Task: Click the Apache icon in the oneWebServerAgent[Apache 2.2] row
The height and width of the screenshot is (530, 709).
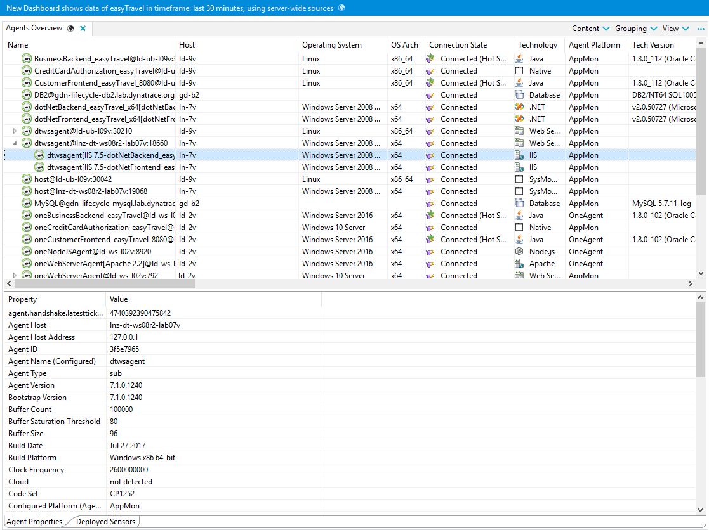Action: pyautogui.click(x=520, y=264)
